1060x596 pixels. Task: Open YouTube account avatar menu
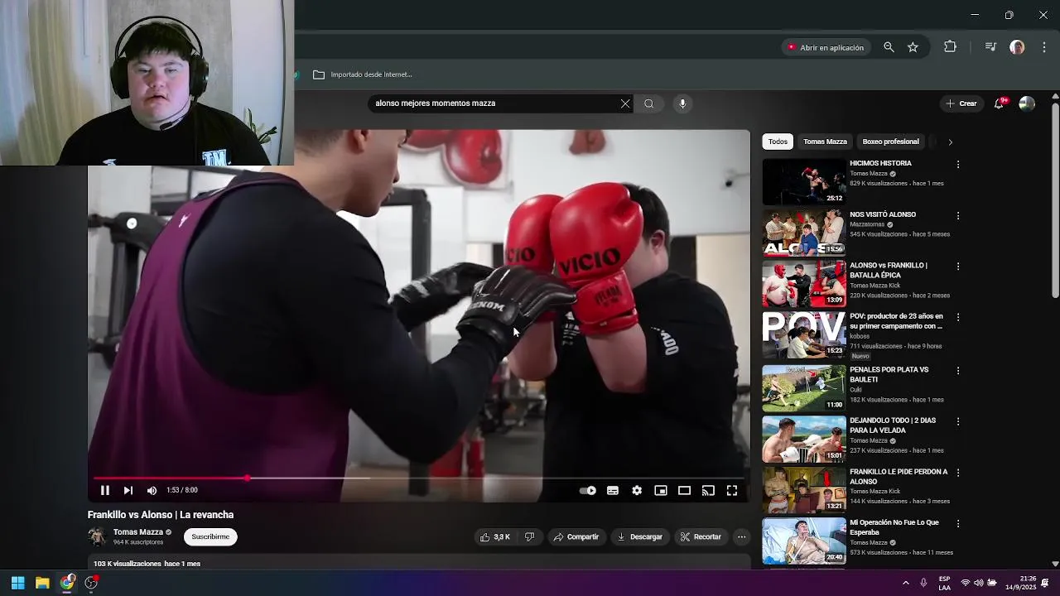tap(1027, 103)
